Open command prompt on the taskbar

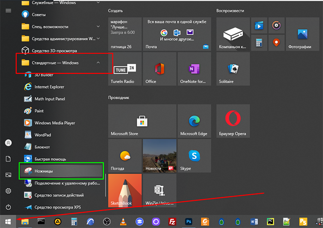[41, 222]
